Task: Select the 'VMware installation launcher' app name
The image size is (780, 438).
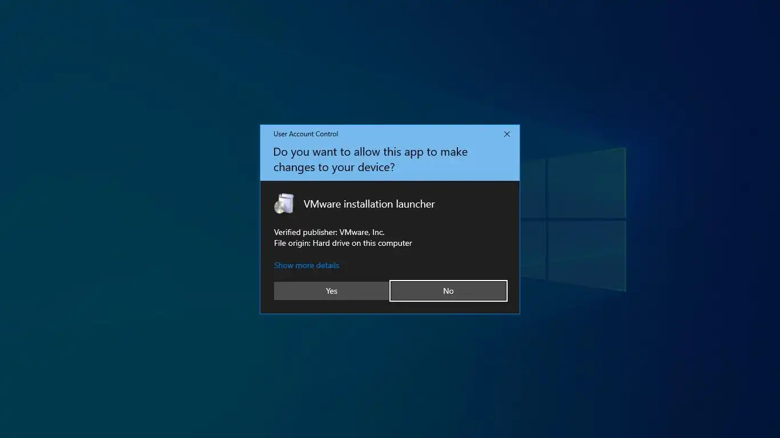Action: (369, 204)
